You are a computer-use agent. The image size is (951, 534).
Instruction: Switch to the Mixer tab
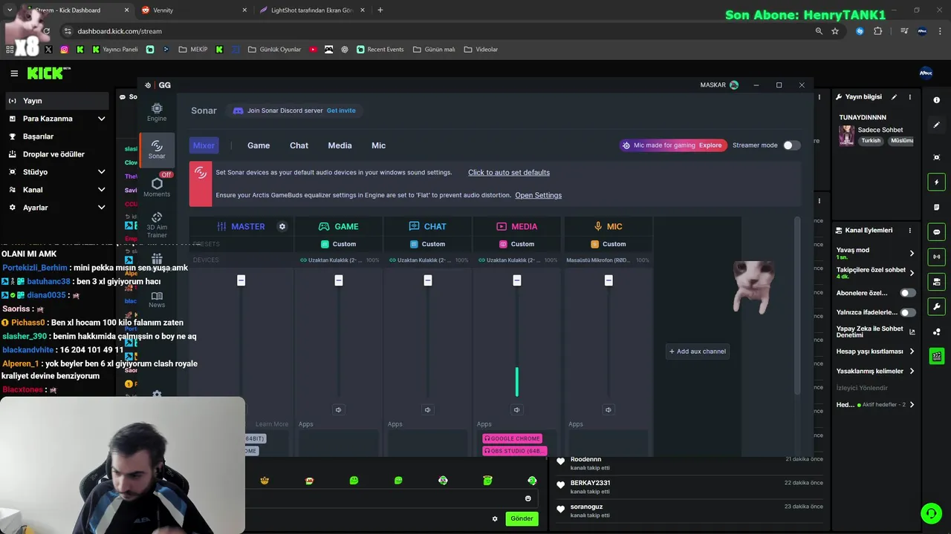pos(204,145)
